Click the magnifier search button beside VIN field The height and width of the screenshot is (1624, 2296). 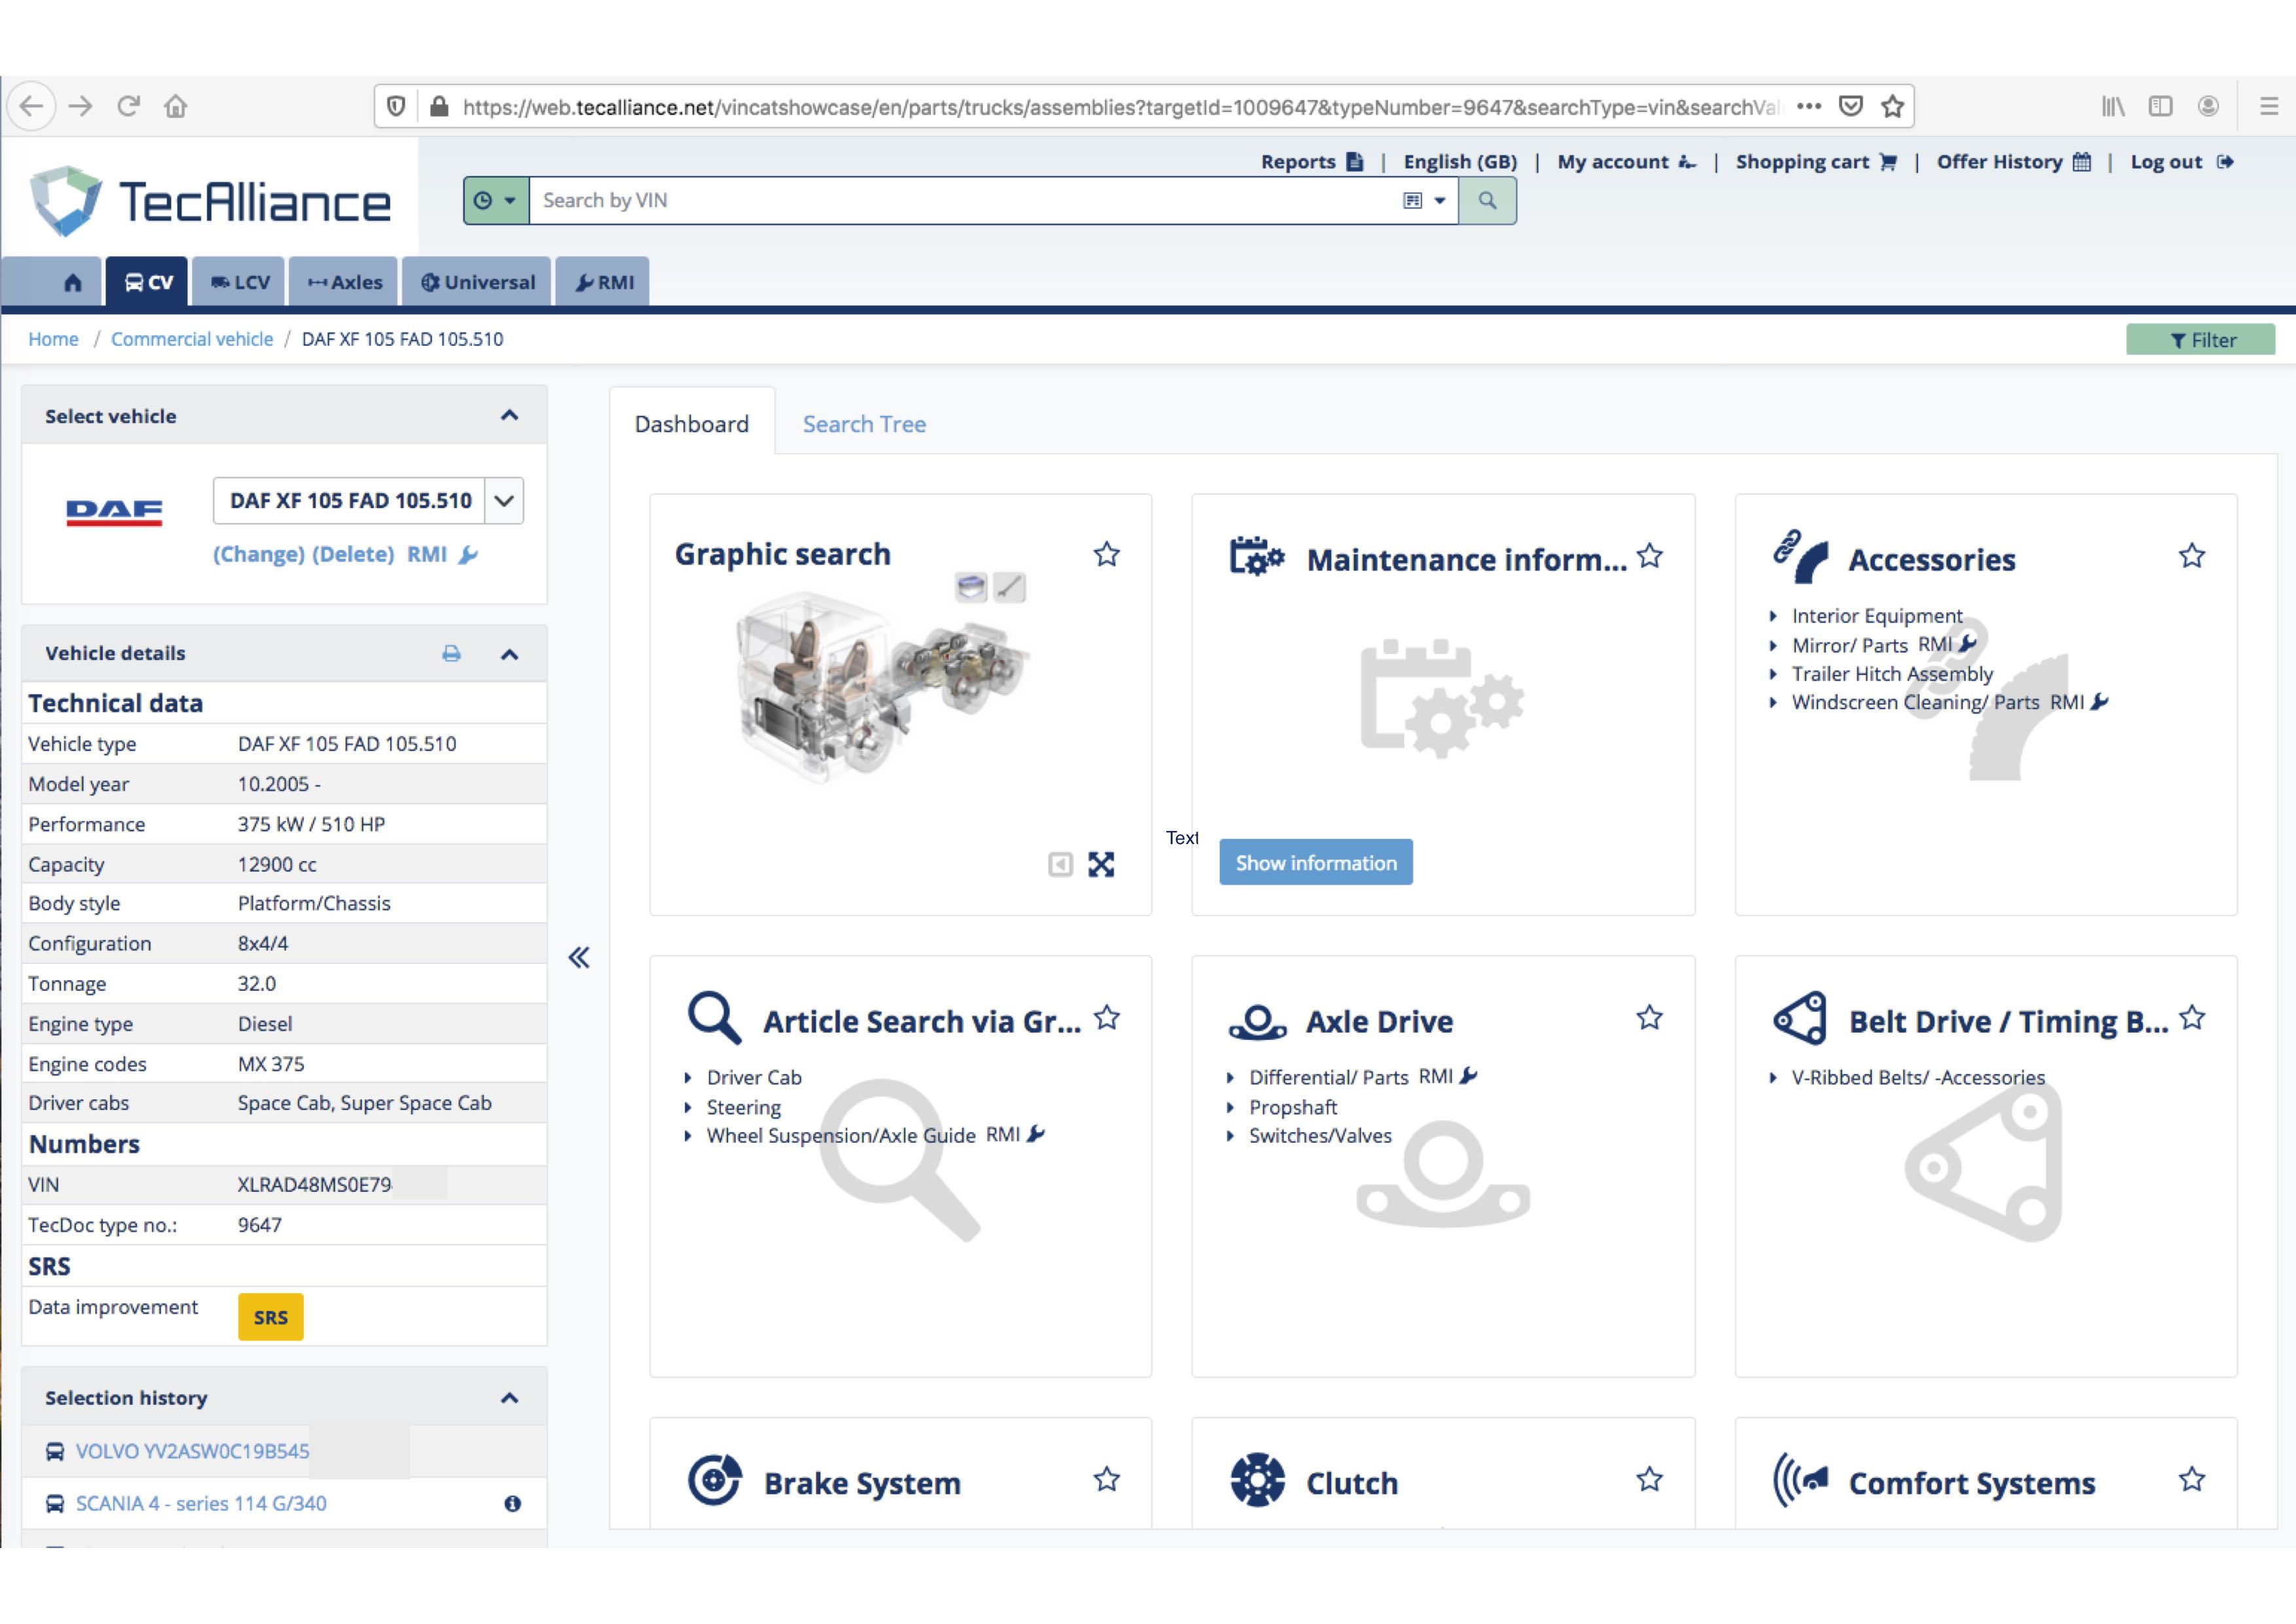coord(1487,200)
